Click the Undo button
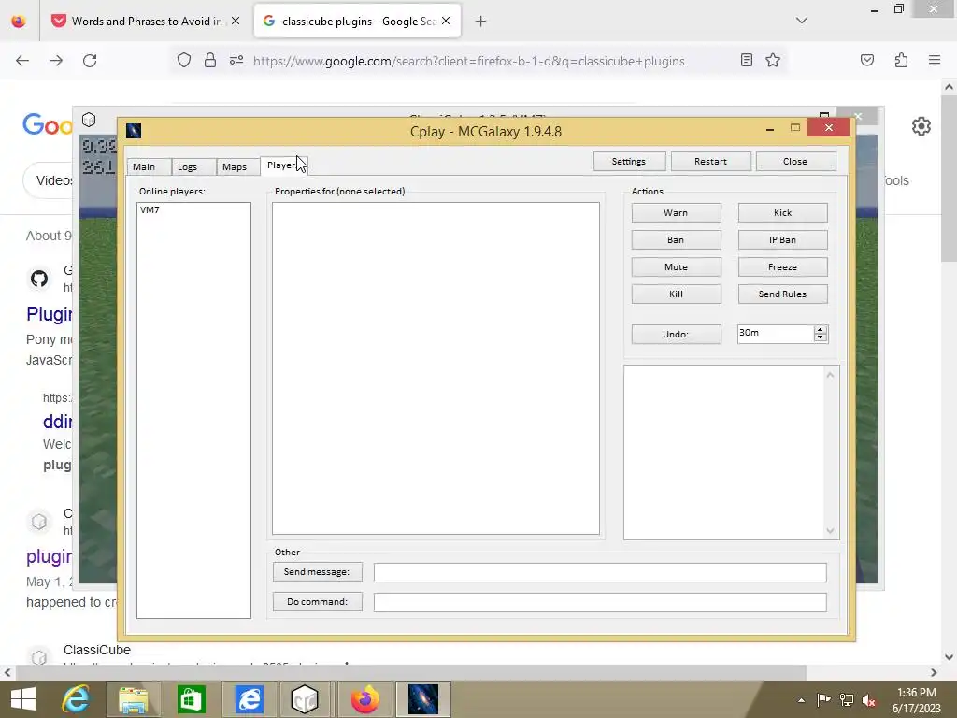Viewport: 957px width, 718px height. pyautogui.click(x=676, y=334)
